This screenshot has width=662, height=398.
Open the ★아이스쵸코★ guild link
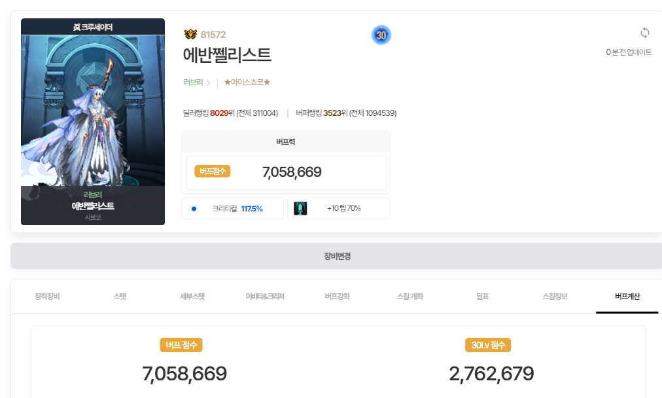[x=247, y=82]
